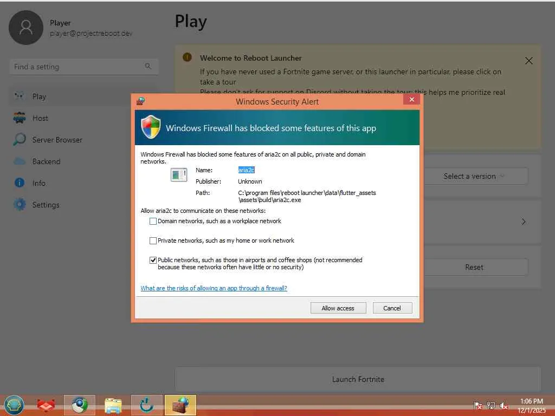This screenshot has height=416, width=555.
Task: Open firewall risks help link
Action: click(214, 288)
